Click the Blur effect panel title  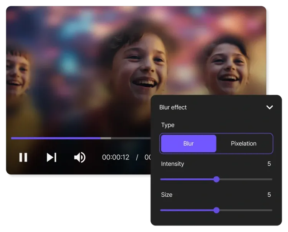click(x=173, y=107)
